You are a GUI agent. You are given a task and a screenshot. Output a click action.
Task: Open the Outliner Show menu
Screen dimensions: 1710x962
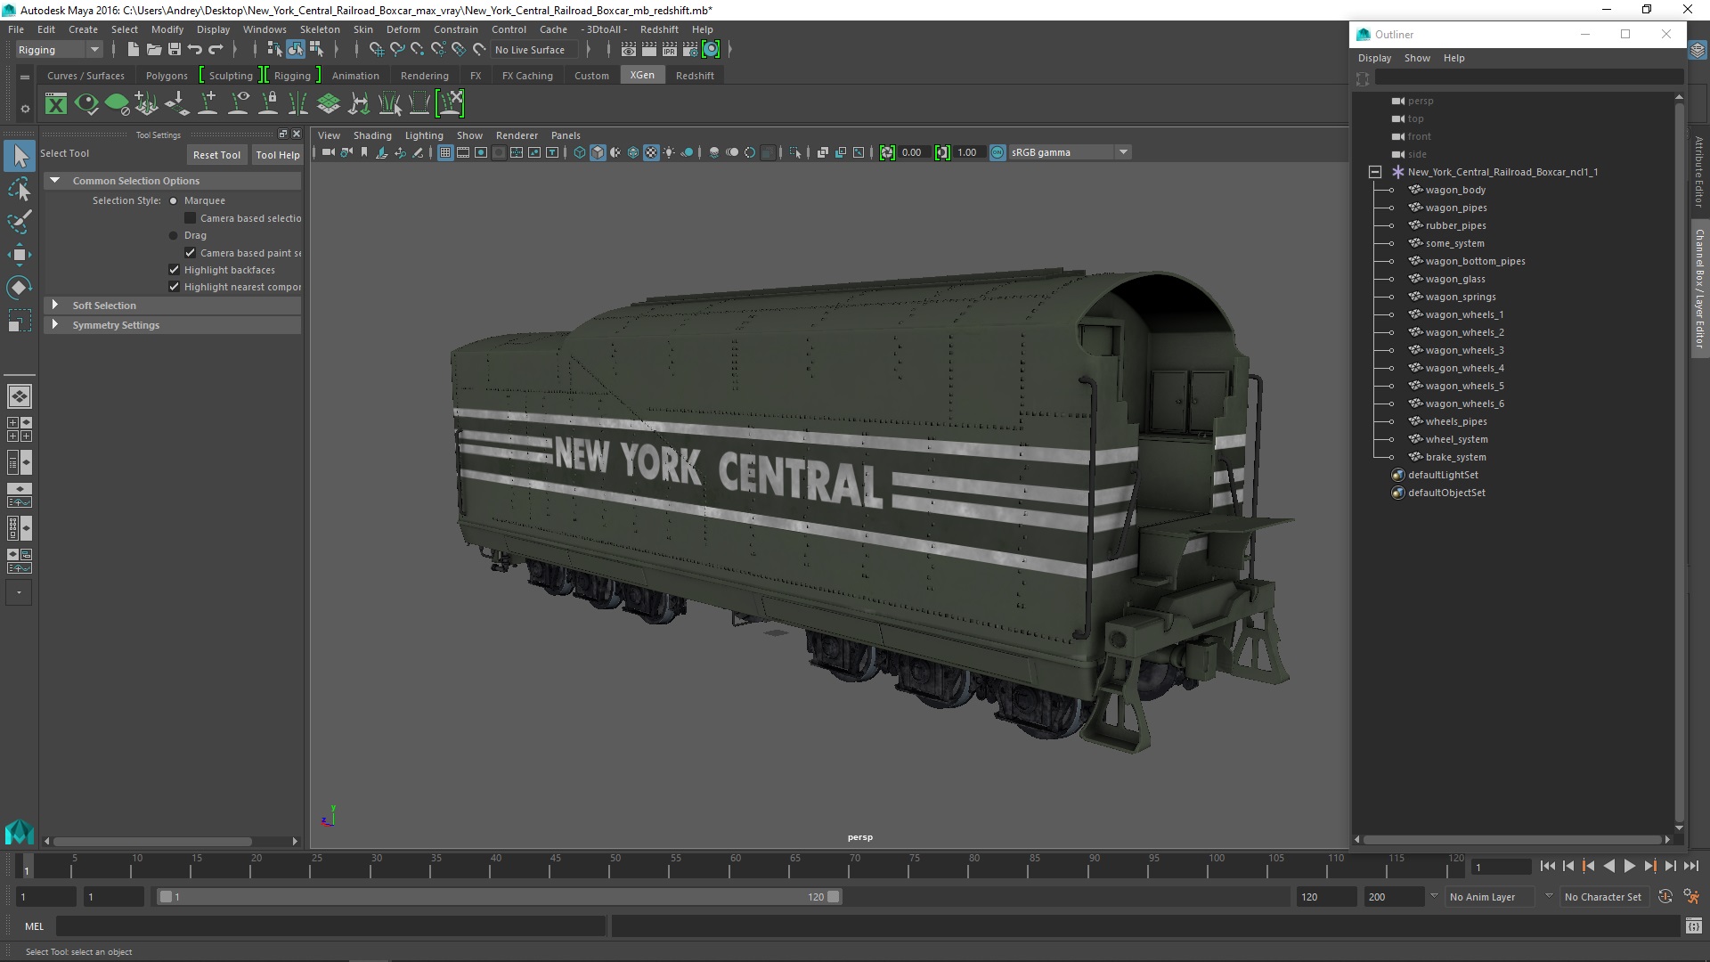(x=1417, y=58)
